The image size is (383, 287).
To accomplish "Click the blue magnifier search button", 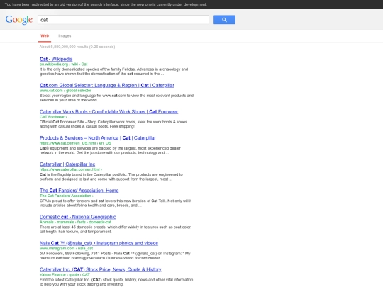I will click(224, 20).
